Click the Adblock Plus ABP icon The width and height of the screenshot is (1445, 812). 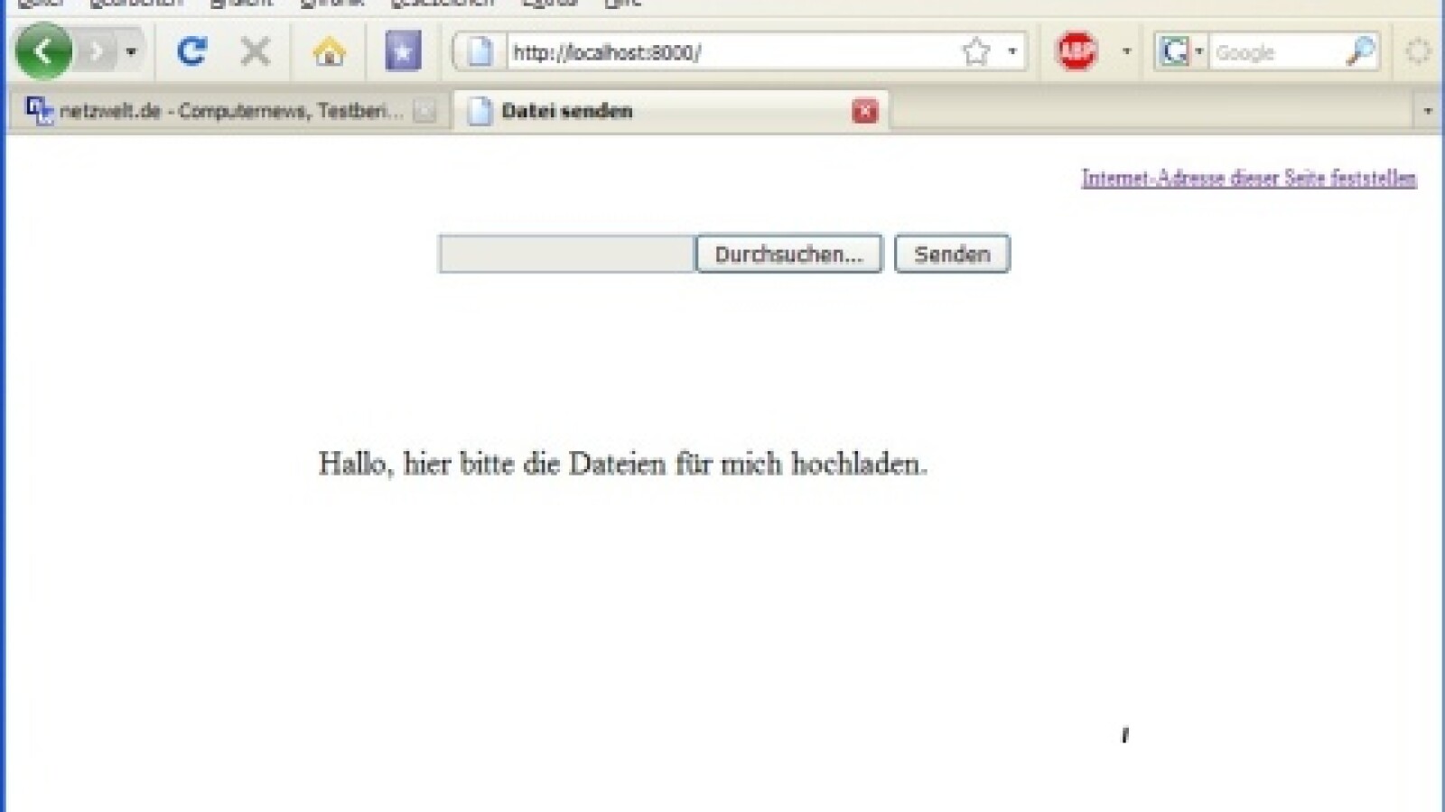point(1076,51)
